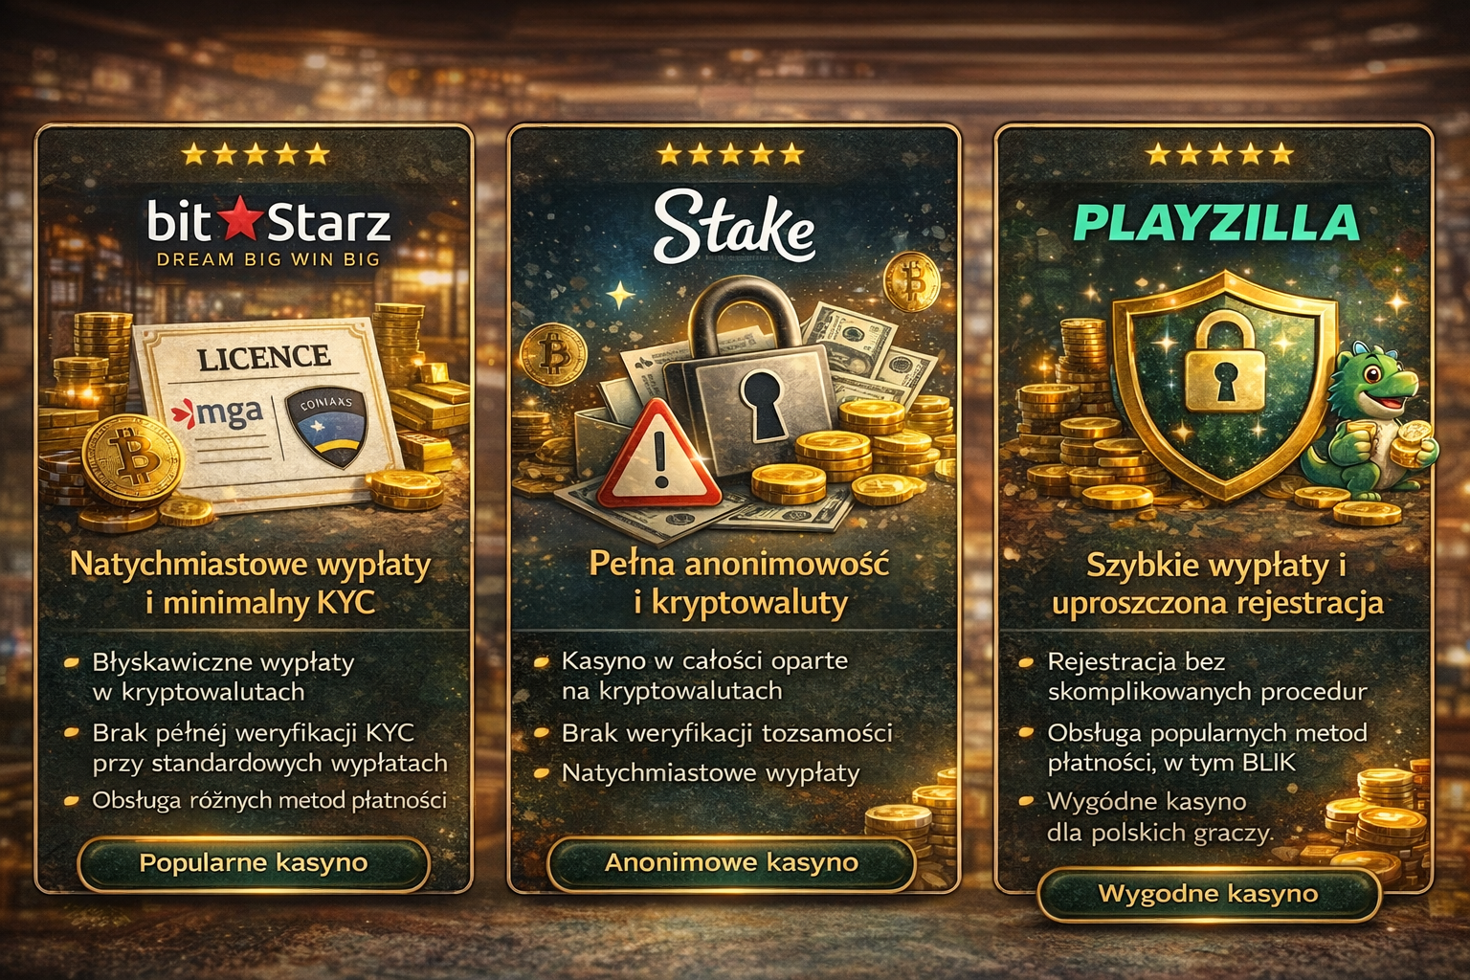This screenshot has height=980, width=1470.
Task: Click the Wygodne kasyno button
Action: click(x=1209, y=895)
